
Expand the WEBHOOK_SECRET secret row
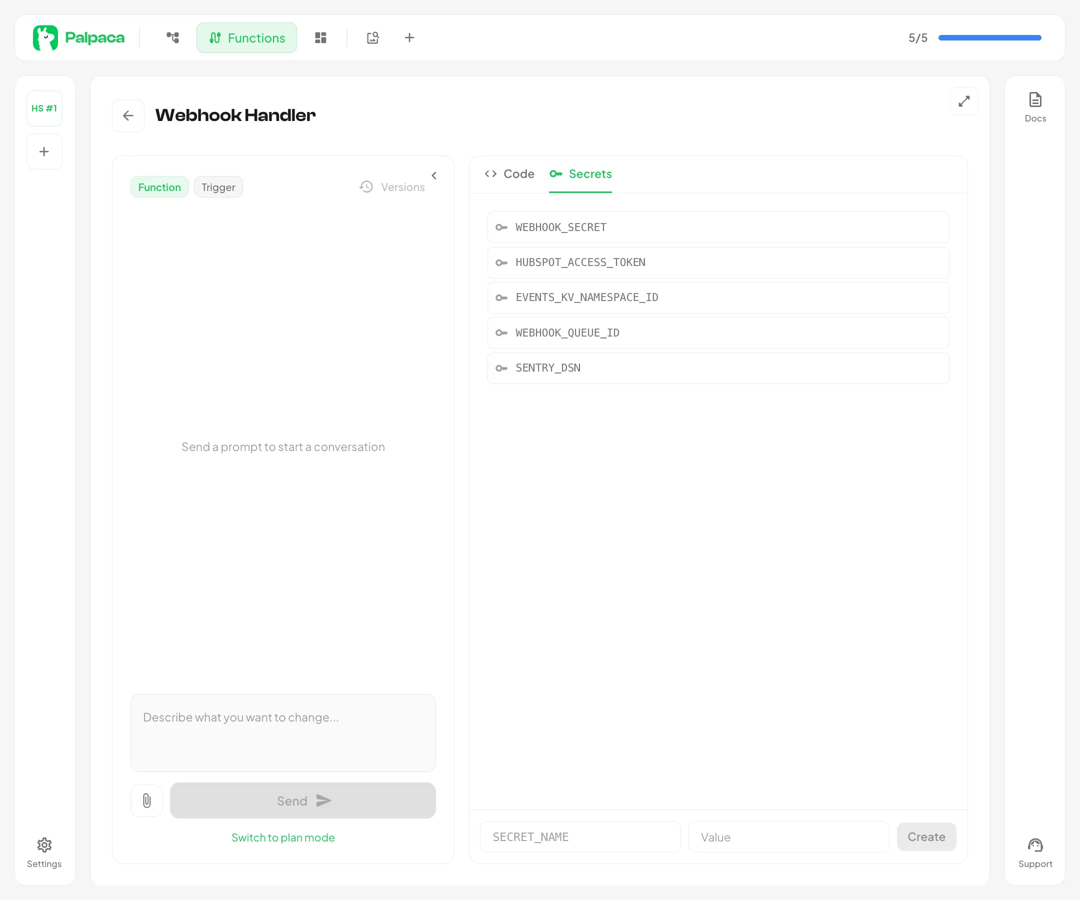(718, 227)
